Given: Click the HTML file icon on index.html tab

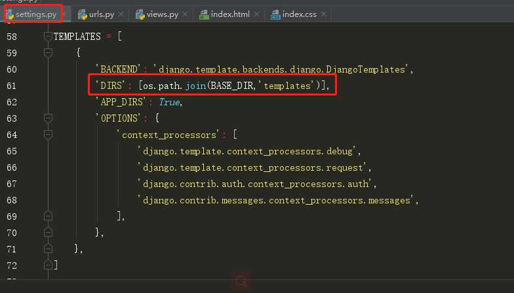Looking at the screenshot, I should pyautogui.click(x=204, y=14).
